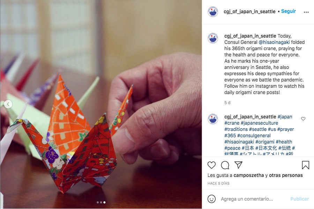
Task: Click the Publicar button
Action: coord(300,199)
